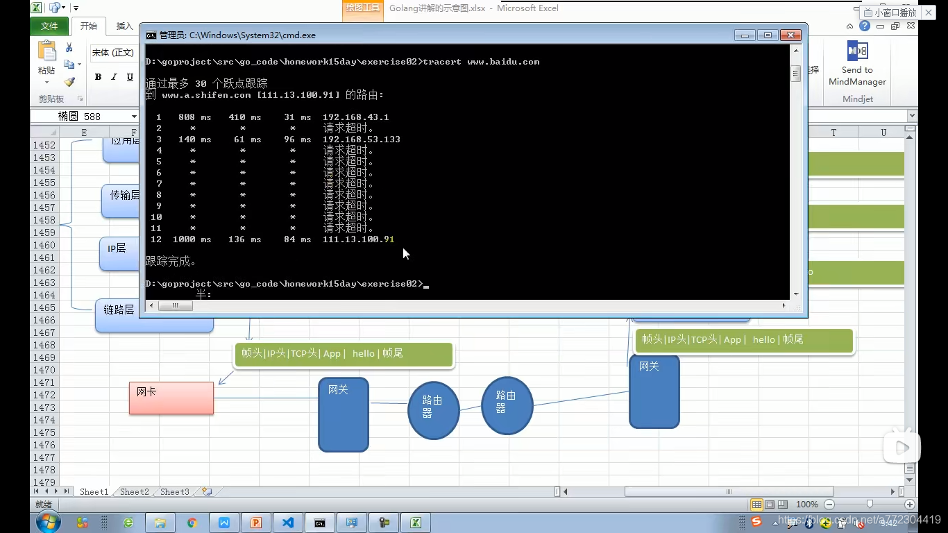Screen dimensions: 948x533
Task: Click the video play overlay button
Action: (x=902, y=448)
